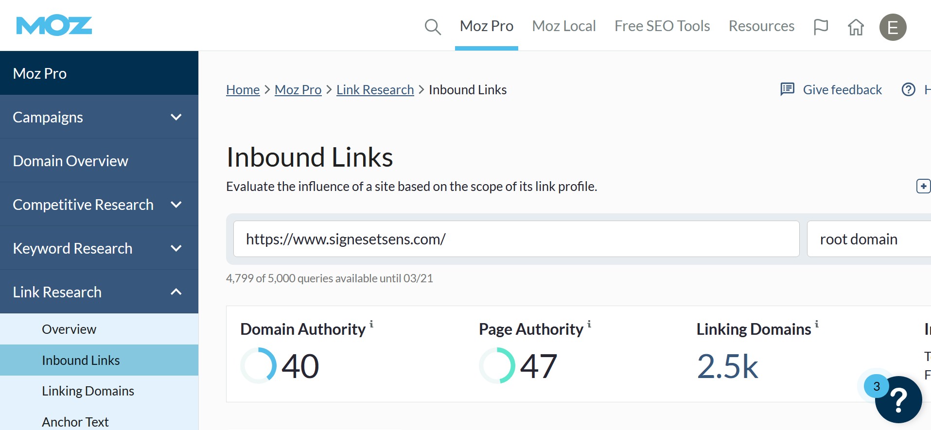Open the root domain scope dropdown
The image size is (931, 430).
point(869,239)
